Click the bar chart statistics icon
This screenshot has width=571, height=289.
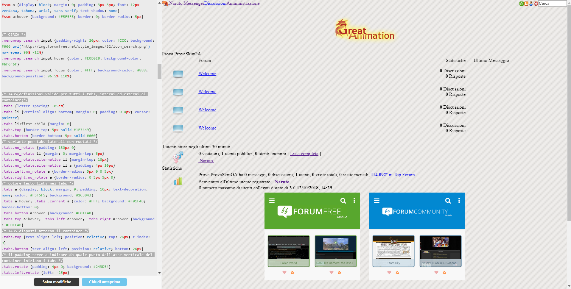point(178,181)
